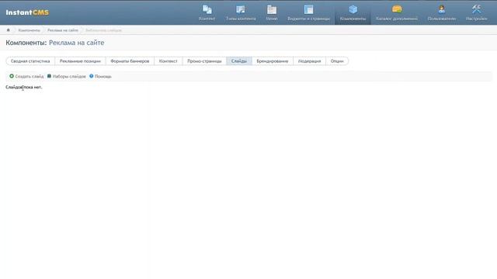Switch to the Рекламные позиции tab
Image resolution: width=497 pixels, height=279 pixels.
pos(80,61)
